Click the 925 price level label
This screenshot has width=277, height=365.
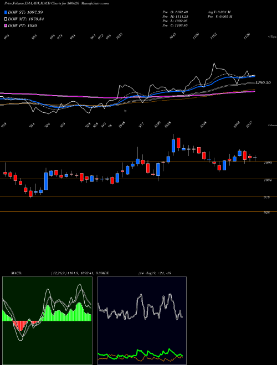pos(266,213)
